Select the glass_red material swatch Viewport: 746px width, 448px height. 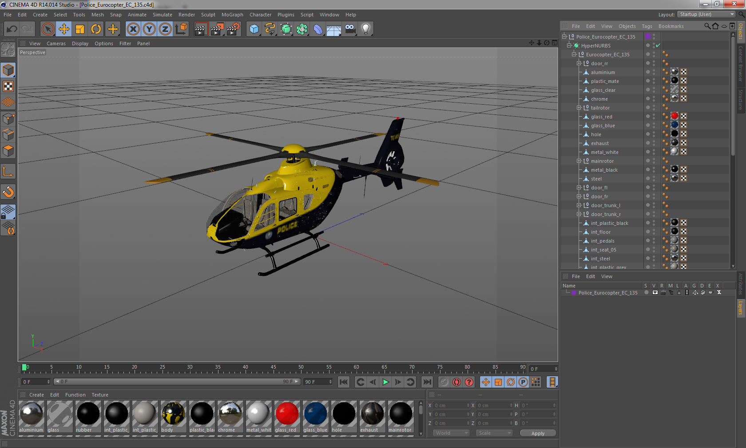(x=287, y=417)
